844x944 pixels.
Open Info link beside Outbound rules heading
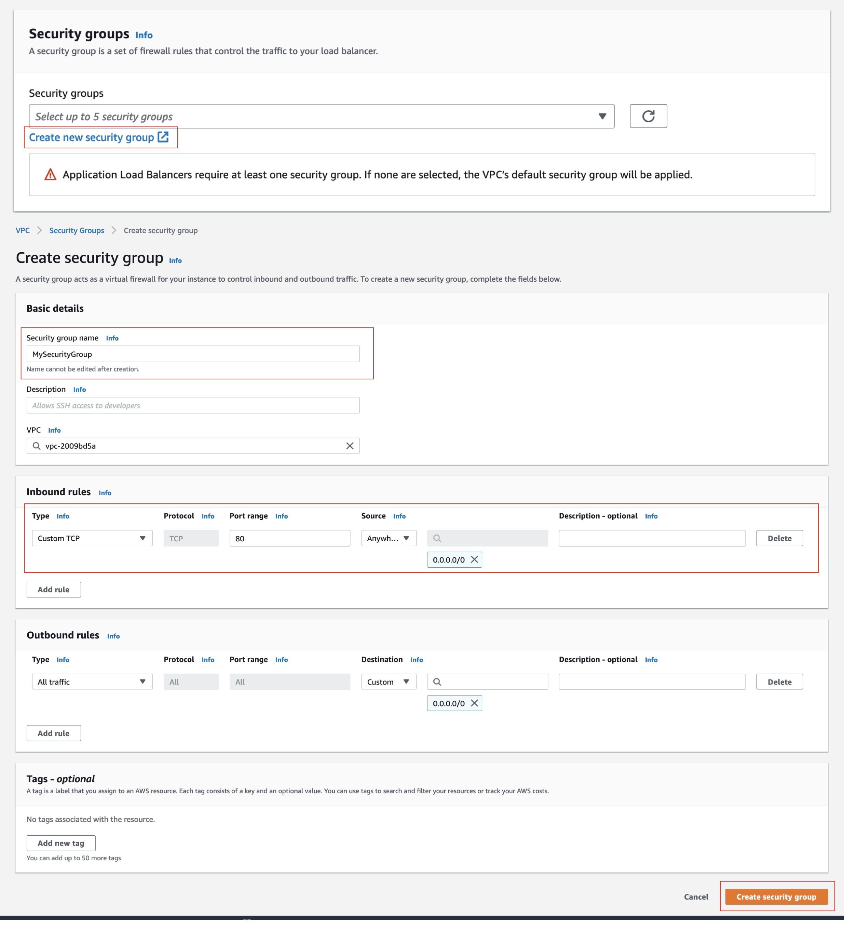(113, 636)
